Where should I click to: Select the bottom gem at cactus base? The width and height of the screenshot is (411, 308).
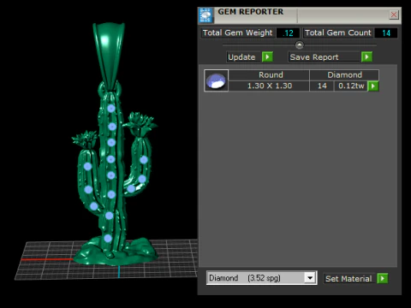[108, 238]
